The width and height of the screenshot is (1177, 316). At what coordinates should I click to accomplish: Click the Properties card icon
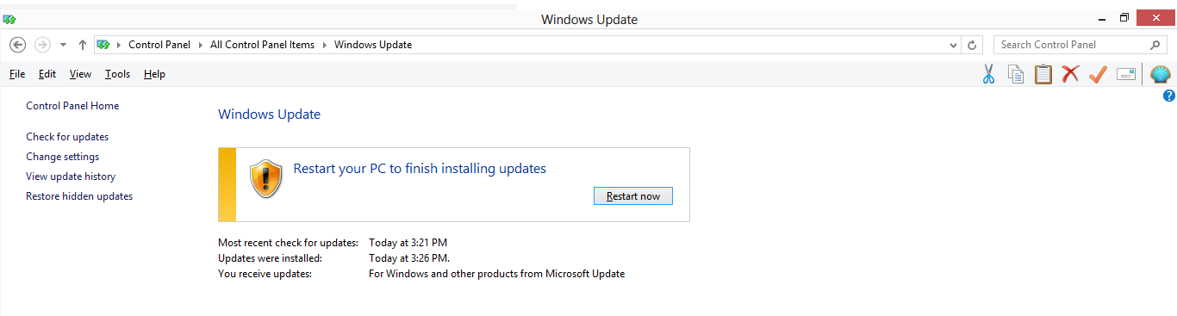click(x=1125, y=75)
